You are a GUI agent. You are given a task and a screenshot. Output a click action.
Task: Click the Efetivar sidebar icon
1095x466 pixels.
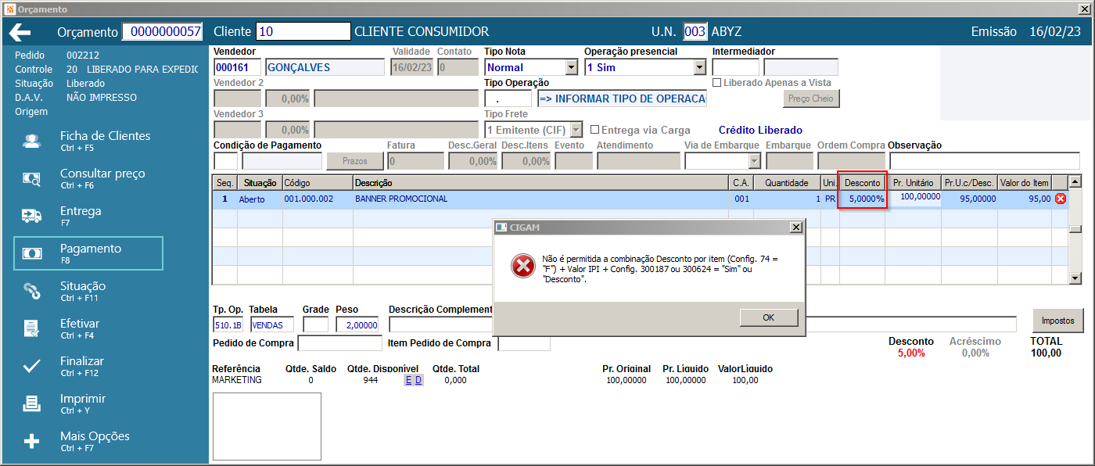coord(32,328)
